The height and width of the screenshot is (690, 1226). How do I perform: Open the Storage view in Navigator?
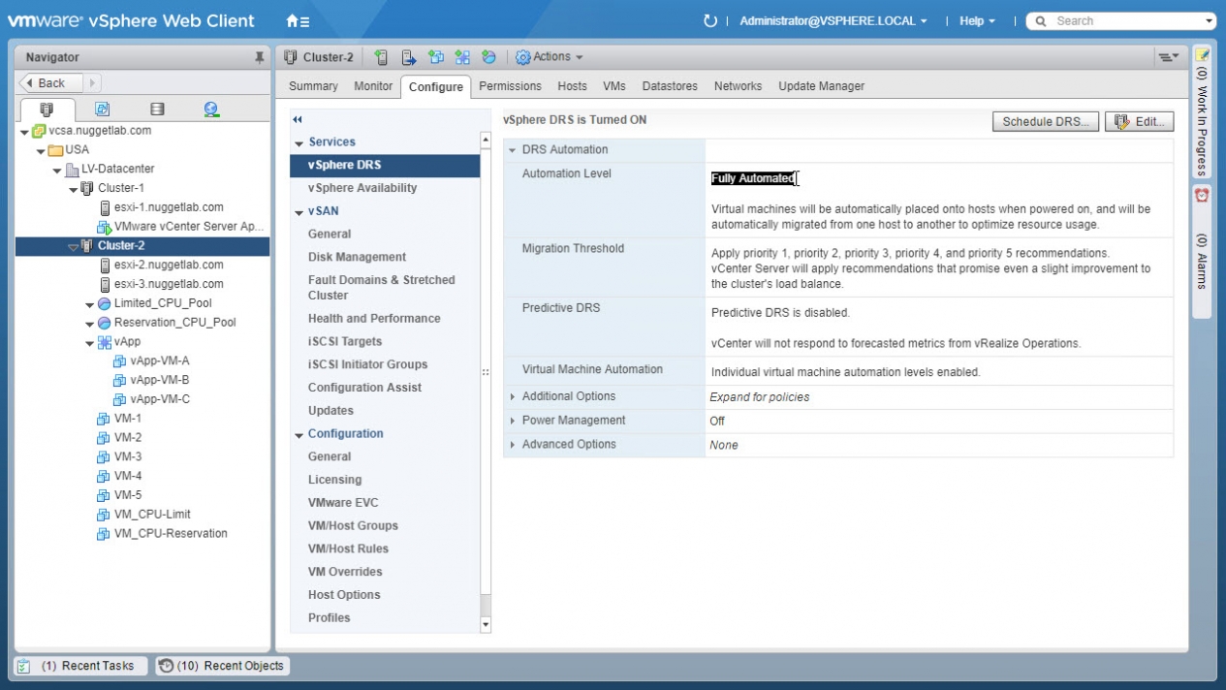(157, 110)
